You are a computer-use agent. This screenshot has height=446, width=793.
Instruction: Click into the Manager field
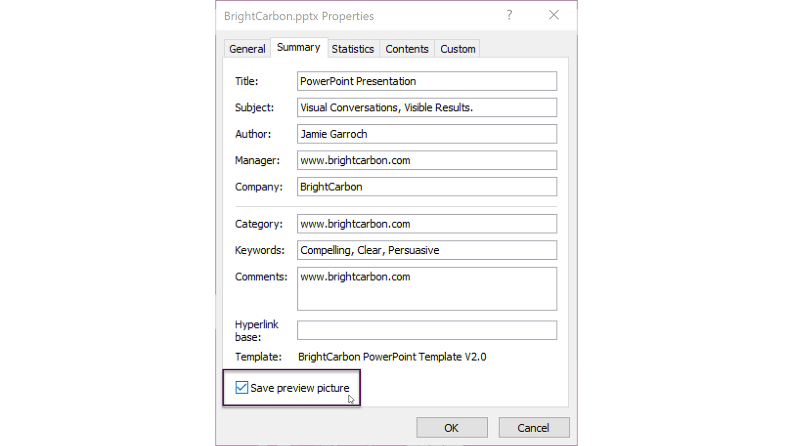[427, 160]
